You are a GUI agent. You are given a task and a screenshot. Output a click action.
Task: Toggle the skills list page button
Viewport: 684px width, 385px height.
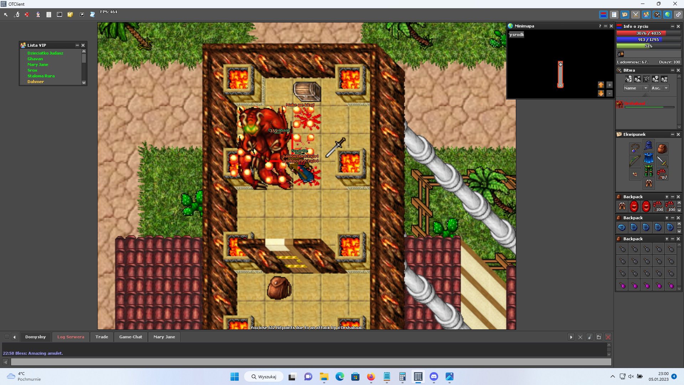pos(614,15)
